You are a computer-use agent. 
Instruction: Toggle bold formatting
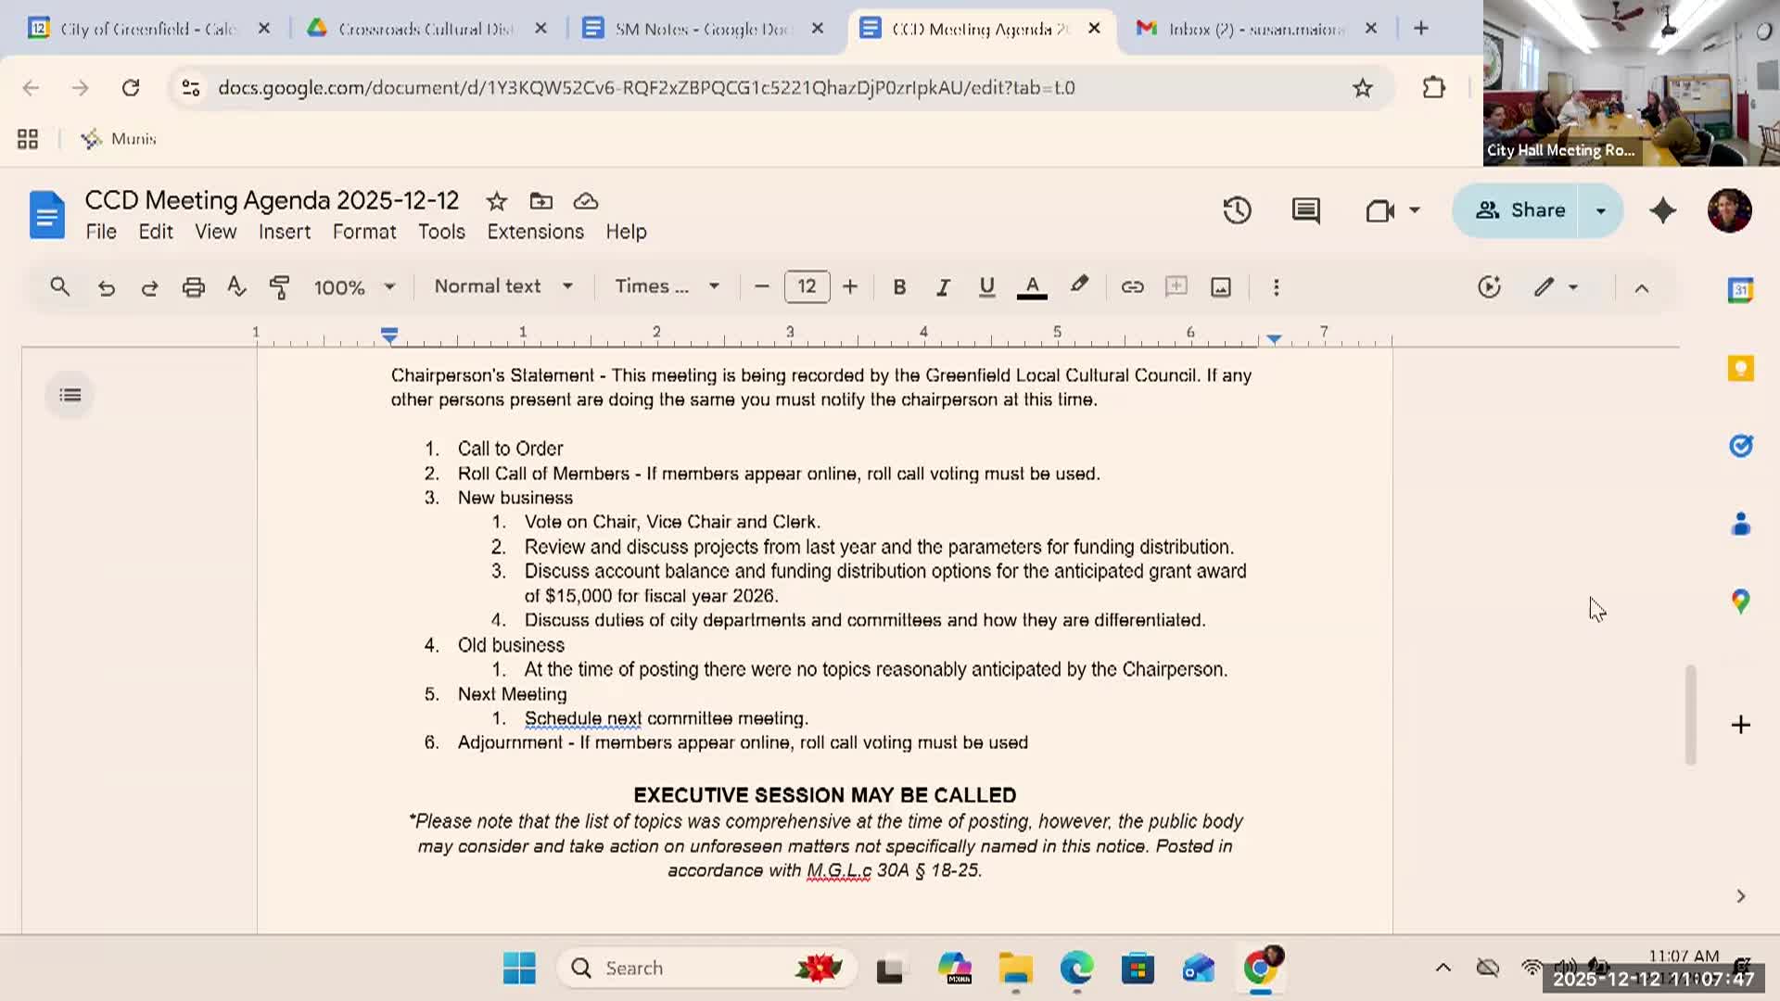898,287
